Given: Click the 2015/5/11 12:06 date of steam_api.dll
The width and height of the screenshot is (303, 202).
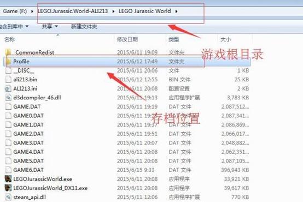Looking at the screenshot, I should pos(137,197).
